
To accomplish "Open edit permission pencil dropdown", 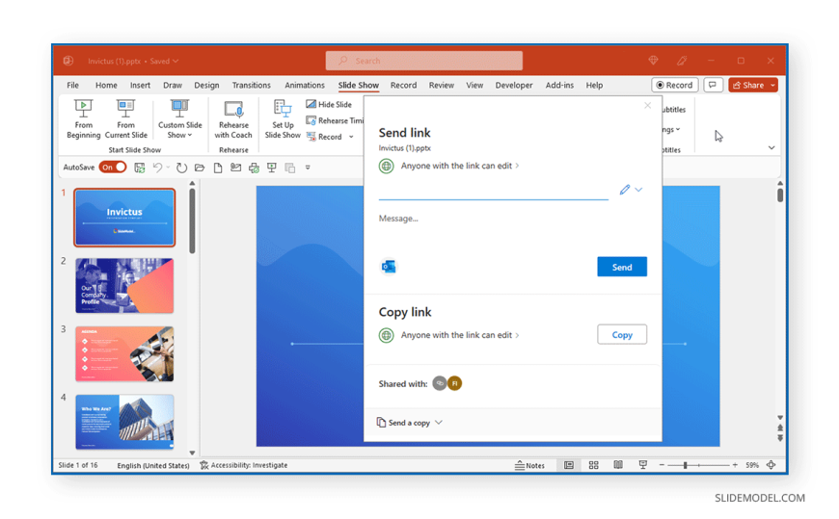I will click(x=631, y=190).
